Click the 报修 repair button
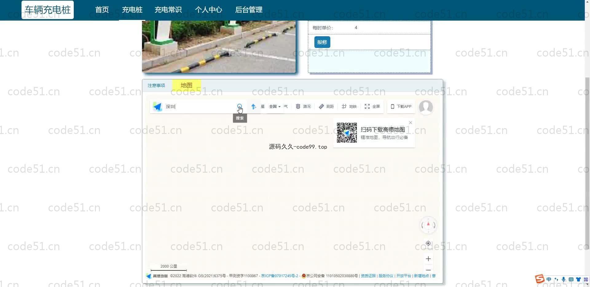This screenshot has height=287, width=590. [x=322, y=42]
